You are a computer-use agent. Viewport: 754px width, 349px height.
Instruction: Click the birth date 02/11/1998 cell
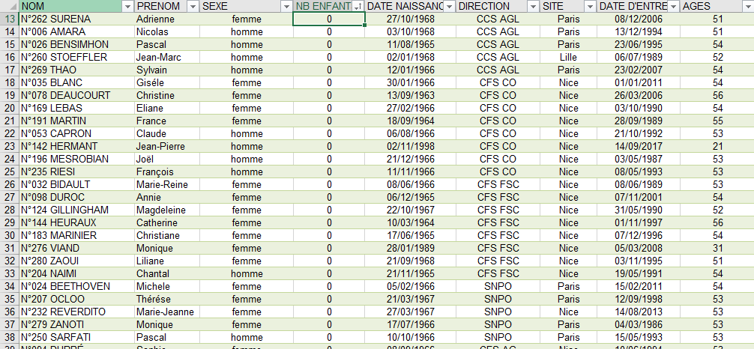click(411, 146)
